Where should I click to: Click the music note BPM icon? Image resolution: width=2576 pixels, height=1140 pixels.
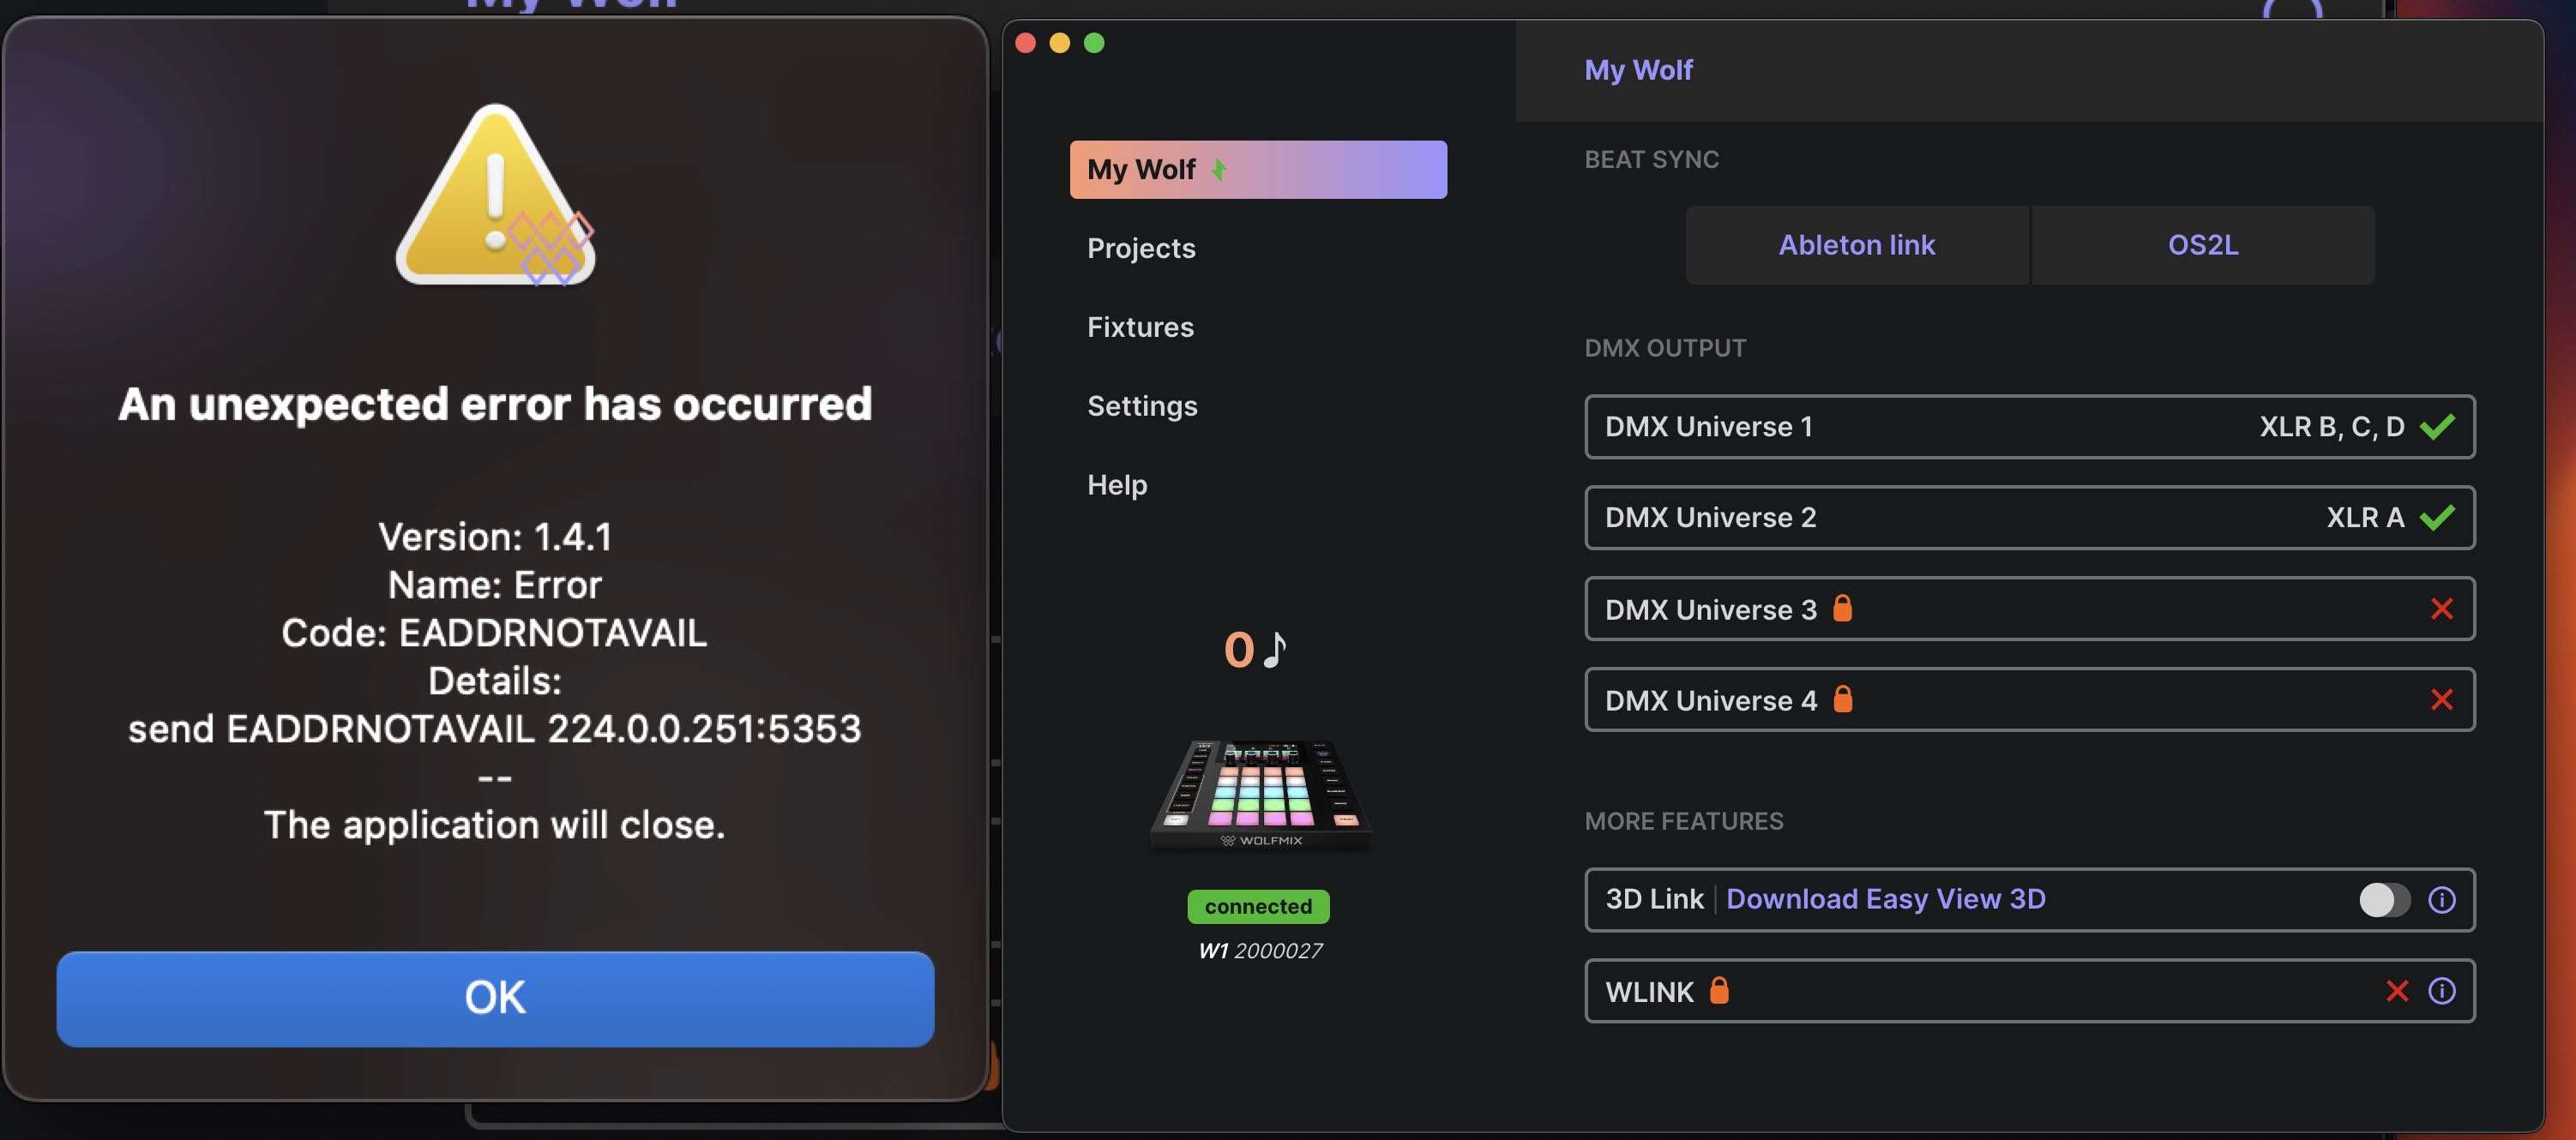point(1274,649)
